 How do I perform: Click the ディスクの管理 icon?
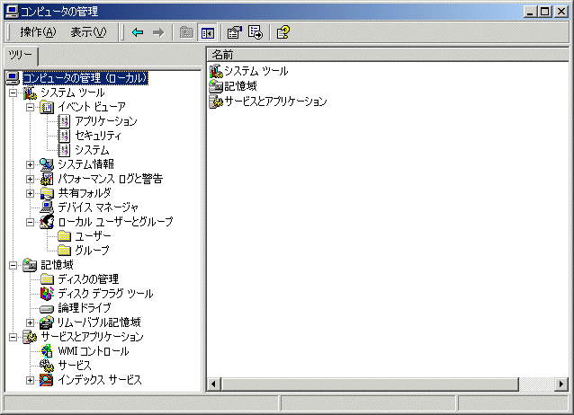pos(47,279)
